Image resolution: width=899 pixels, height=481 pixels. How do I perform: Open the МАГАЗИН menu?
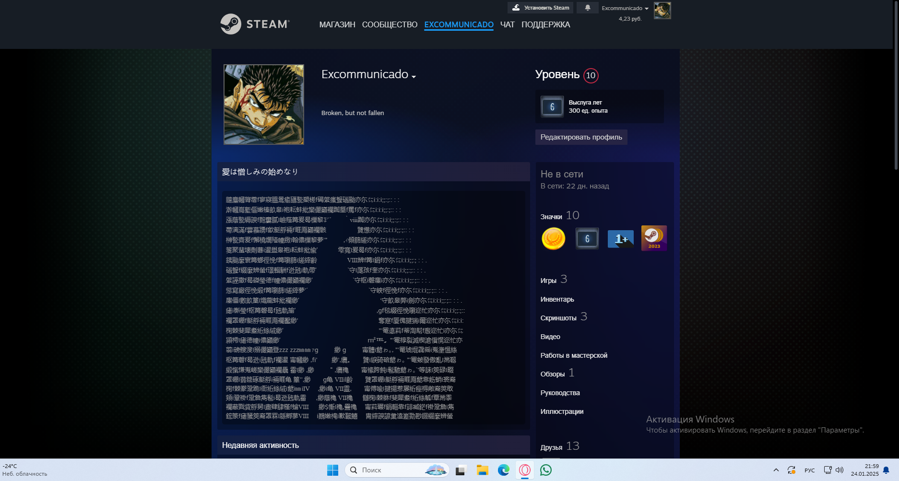[x=337, y=24]
